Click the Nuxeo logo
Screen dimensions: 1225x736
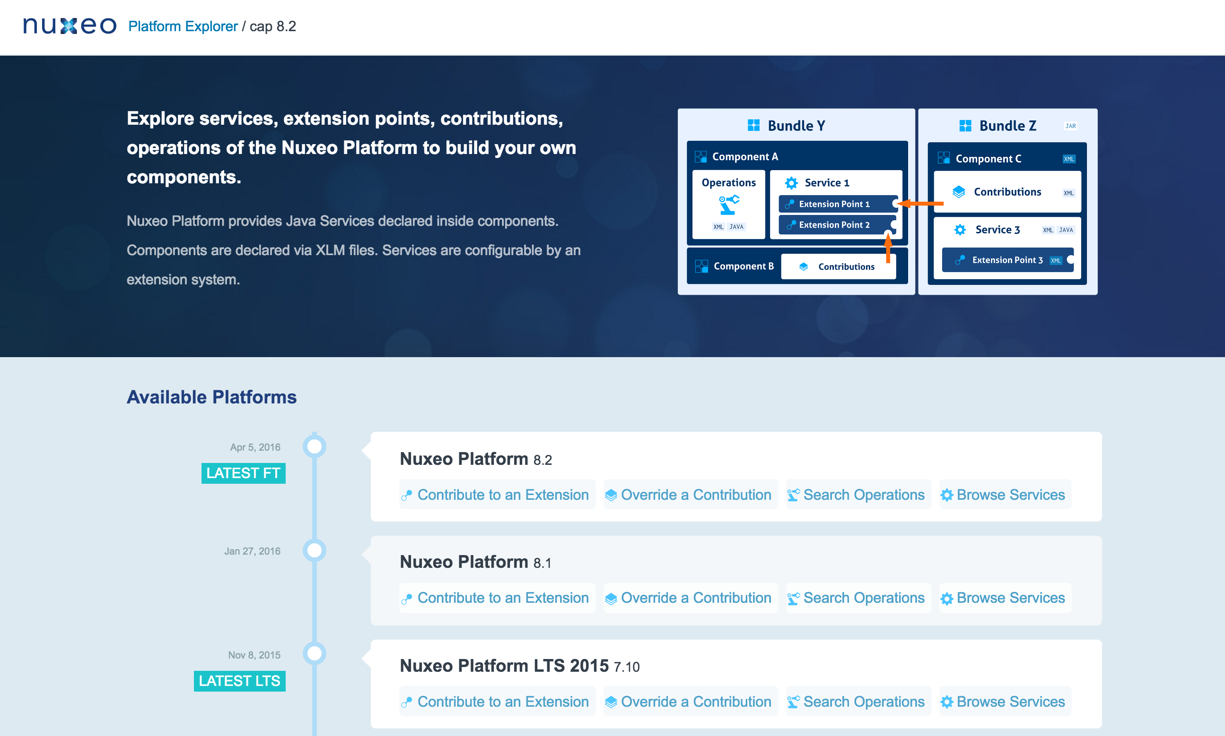[70, 26]
